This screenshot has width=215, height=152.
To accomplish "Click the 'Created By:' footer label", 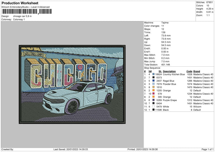I will point(8,149).
